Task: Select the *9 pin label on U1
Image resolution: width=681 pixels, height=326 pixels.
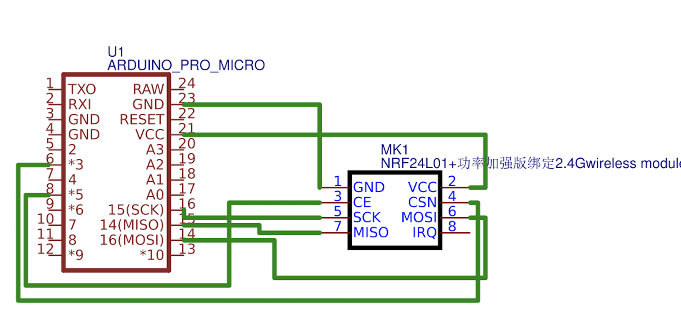Action: tap(76, 255)
